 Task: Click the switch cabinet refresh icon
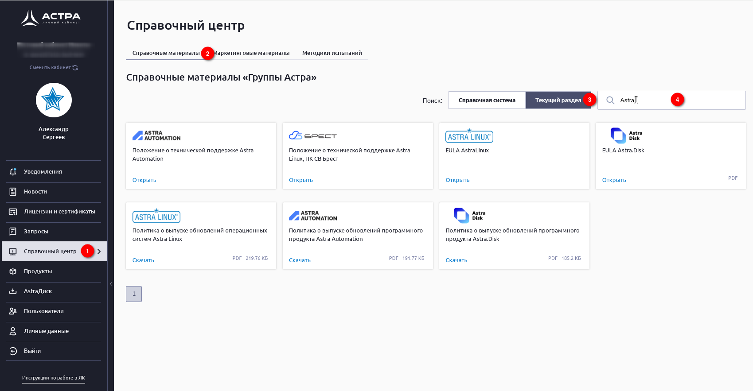[x=75, y=68]
